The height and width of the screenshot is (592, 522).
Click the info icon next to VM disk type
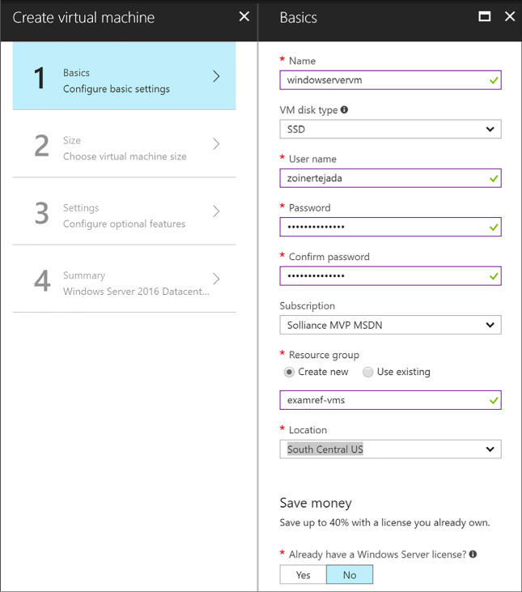click(344, 110)
